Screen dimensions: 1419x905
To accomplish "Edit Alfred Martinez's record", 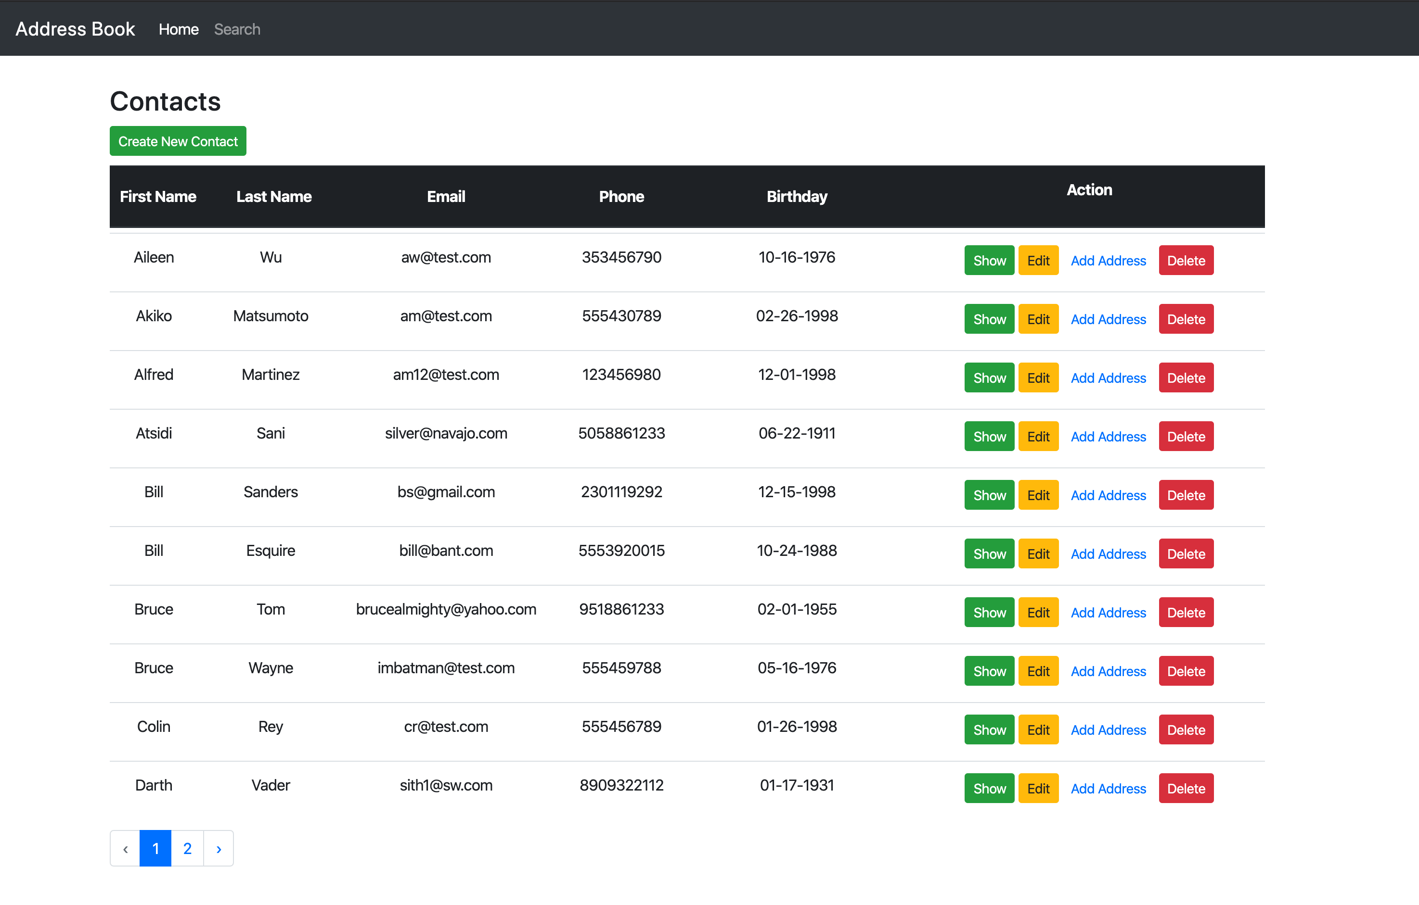I will coord(1038,377).
